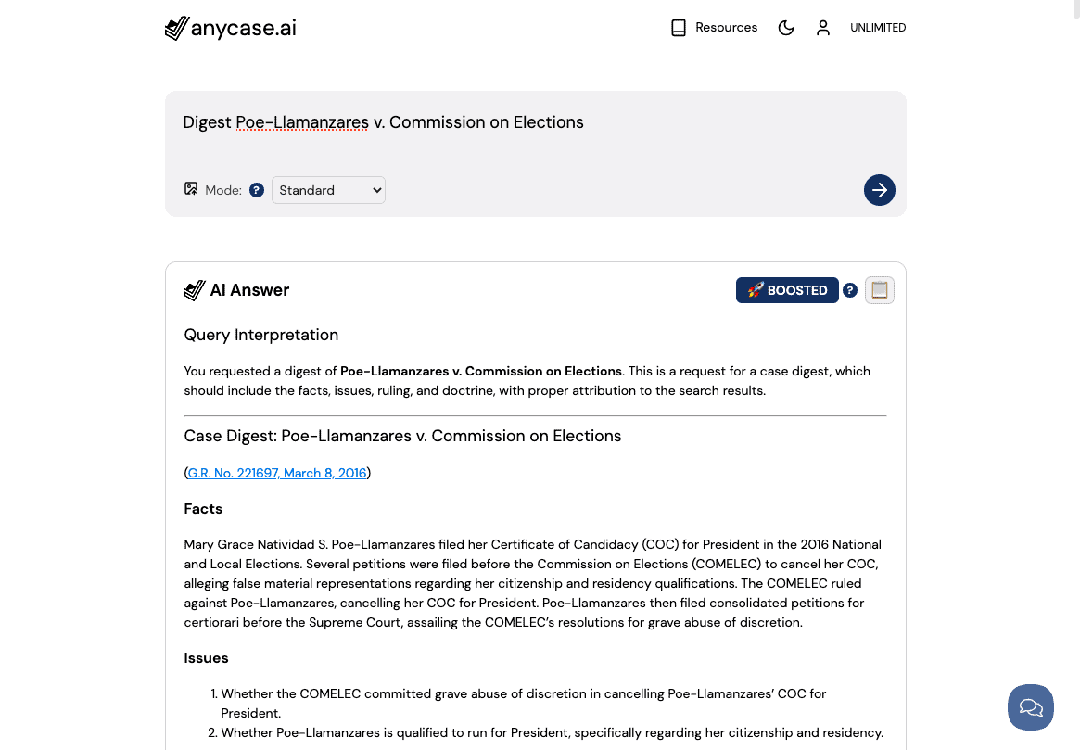Toggle dark mode moon icon
Image resolution: width=1080 pixels, height=750 pixels.
tap(786, 28)
